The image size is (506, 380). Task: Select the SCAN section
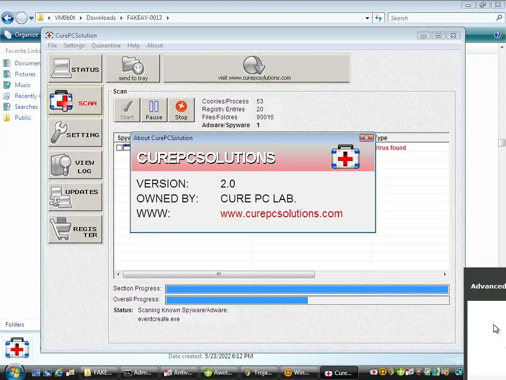[x=75, y=101]
